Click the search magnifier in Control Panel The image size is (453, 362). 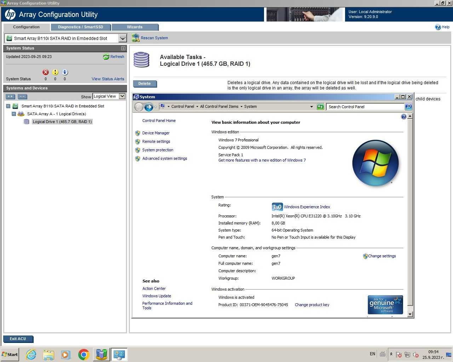(408, 107)
